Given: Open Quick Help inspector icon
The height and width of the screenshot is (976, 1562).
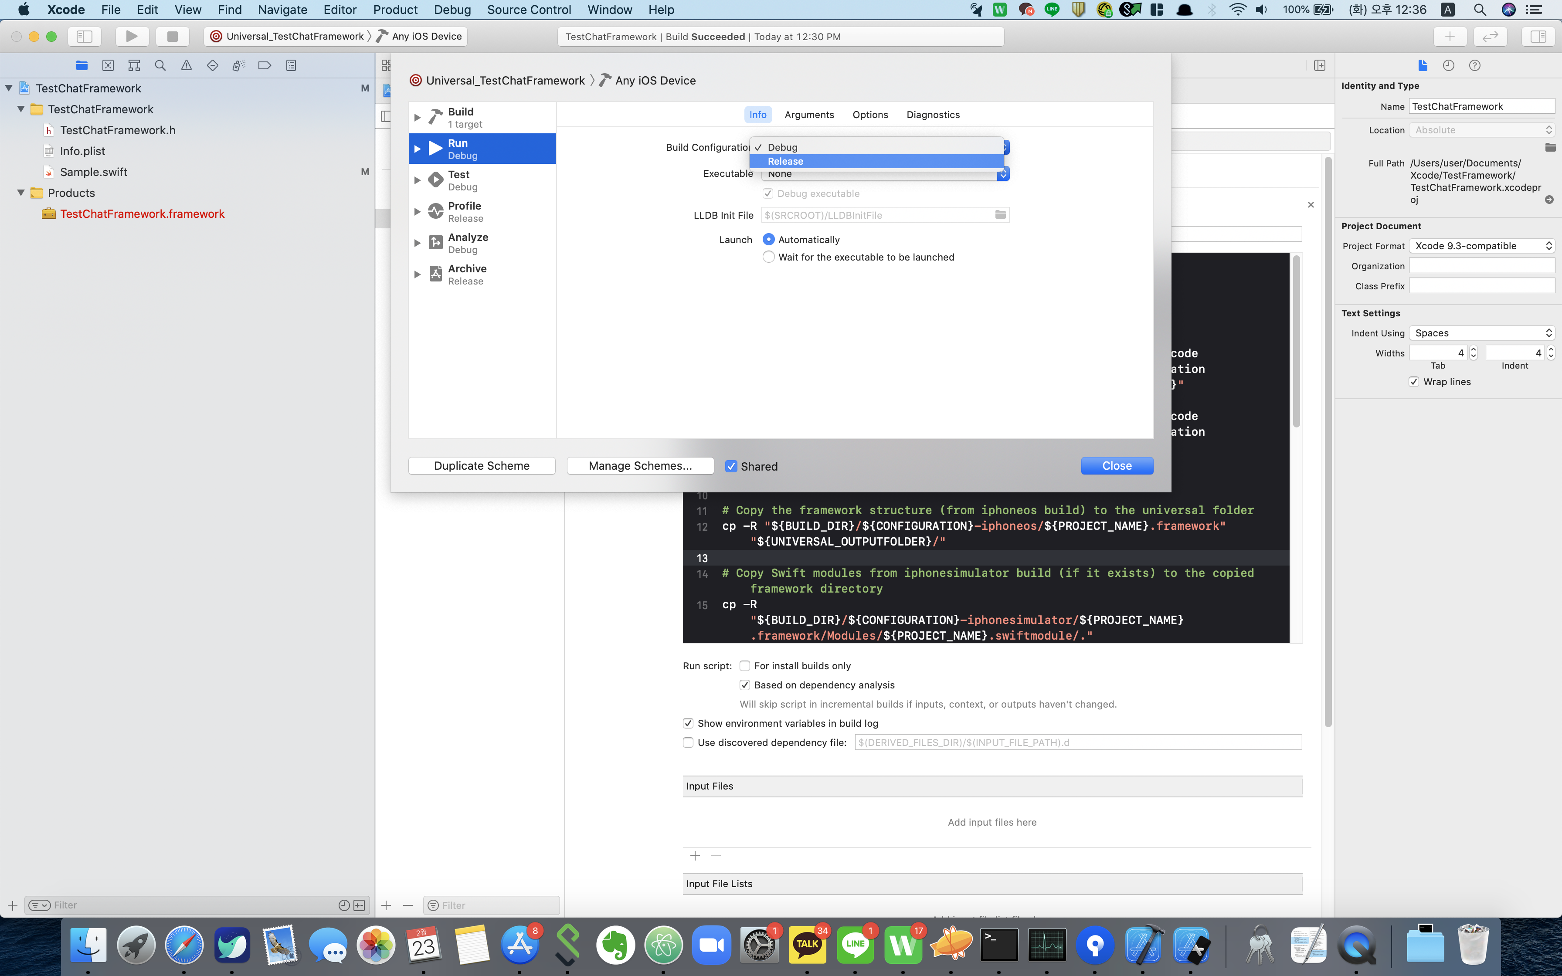Looking at the screenshot, I should click(1474, 65).
